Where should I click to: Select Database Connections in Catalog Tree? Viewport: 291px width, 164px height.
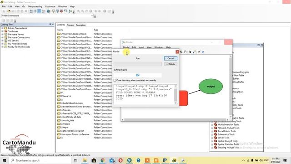pyautogui.click(x=19, y=37)
